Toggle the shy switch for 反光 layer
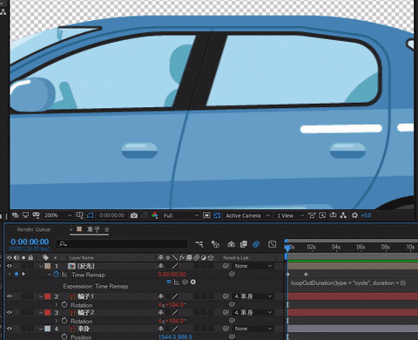Viewport: 418px width, 340px height. [x=160, y=266]
